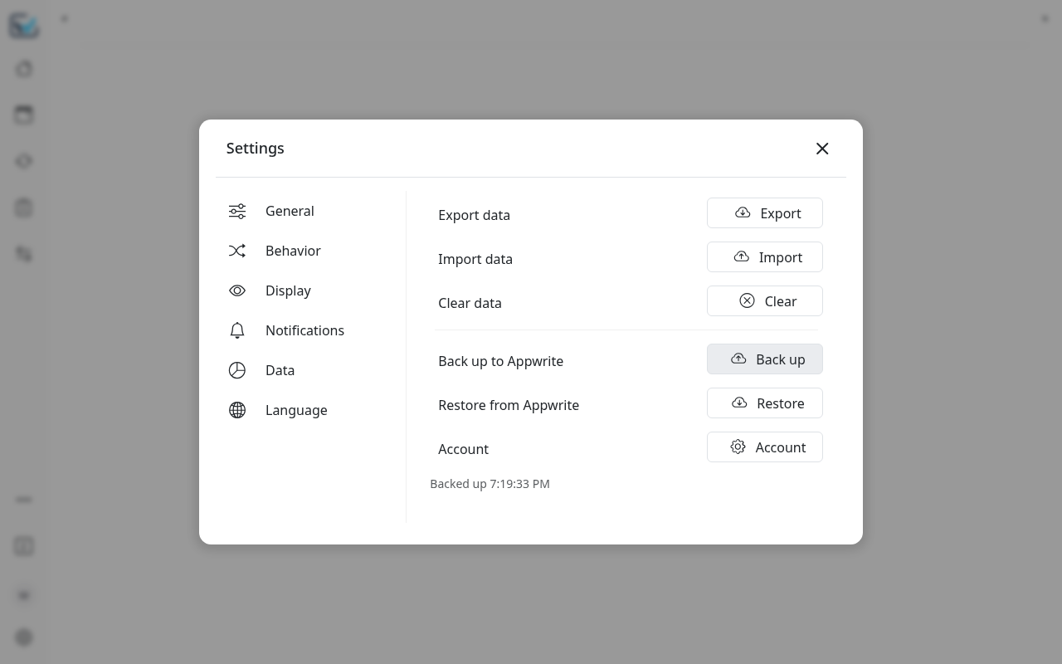This screenshot has width=1062, height=664.
Task: Click the Export button
Action: tap(765, 213)
